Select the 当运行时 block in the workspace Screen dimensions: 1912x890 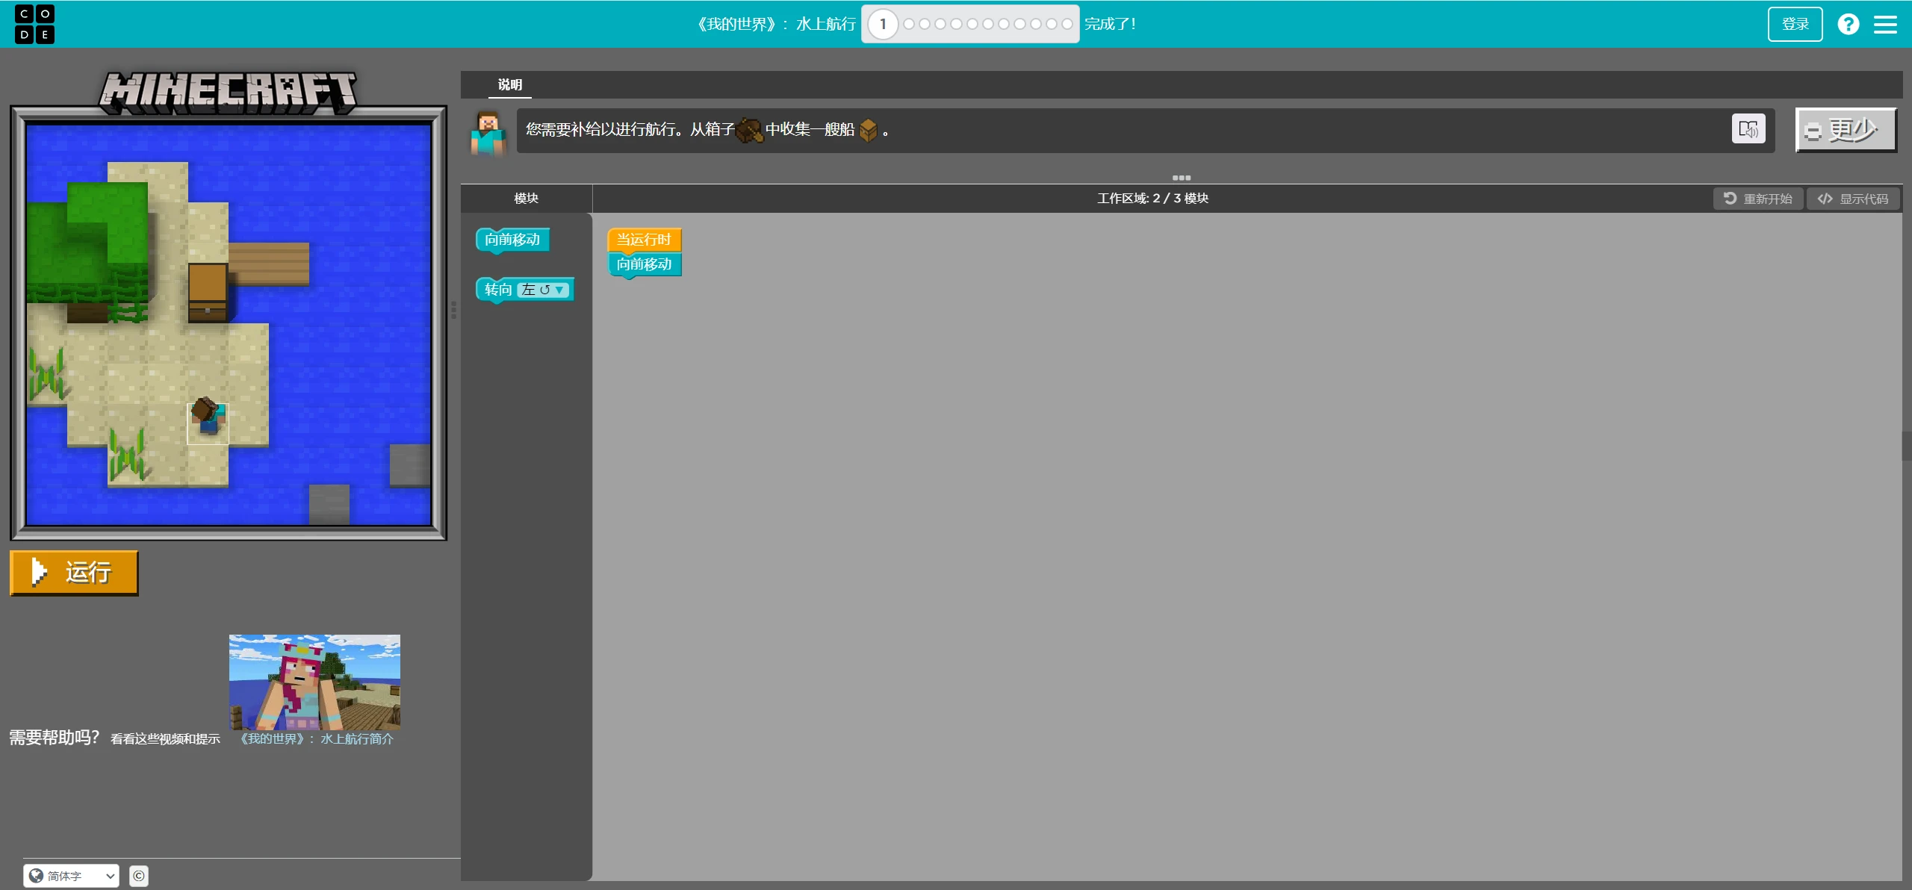coord(644,240)
